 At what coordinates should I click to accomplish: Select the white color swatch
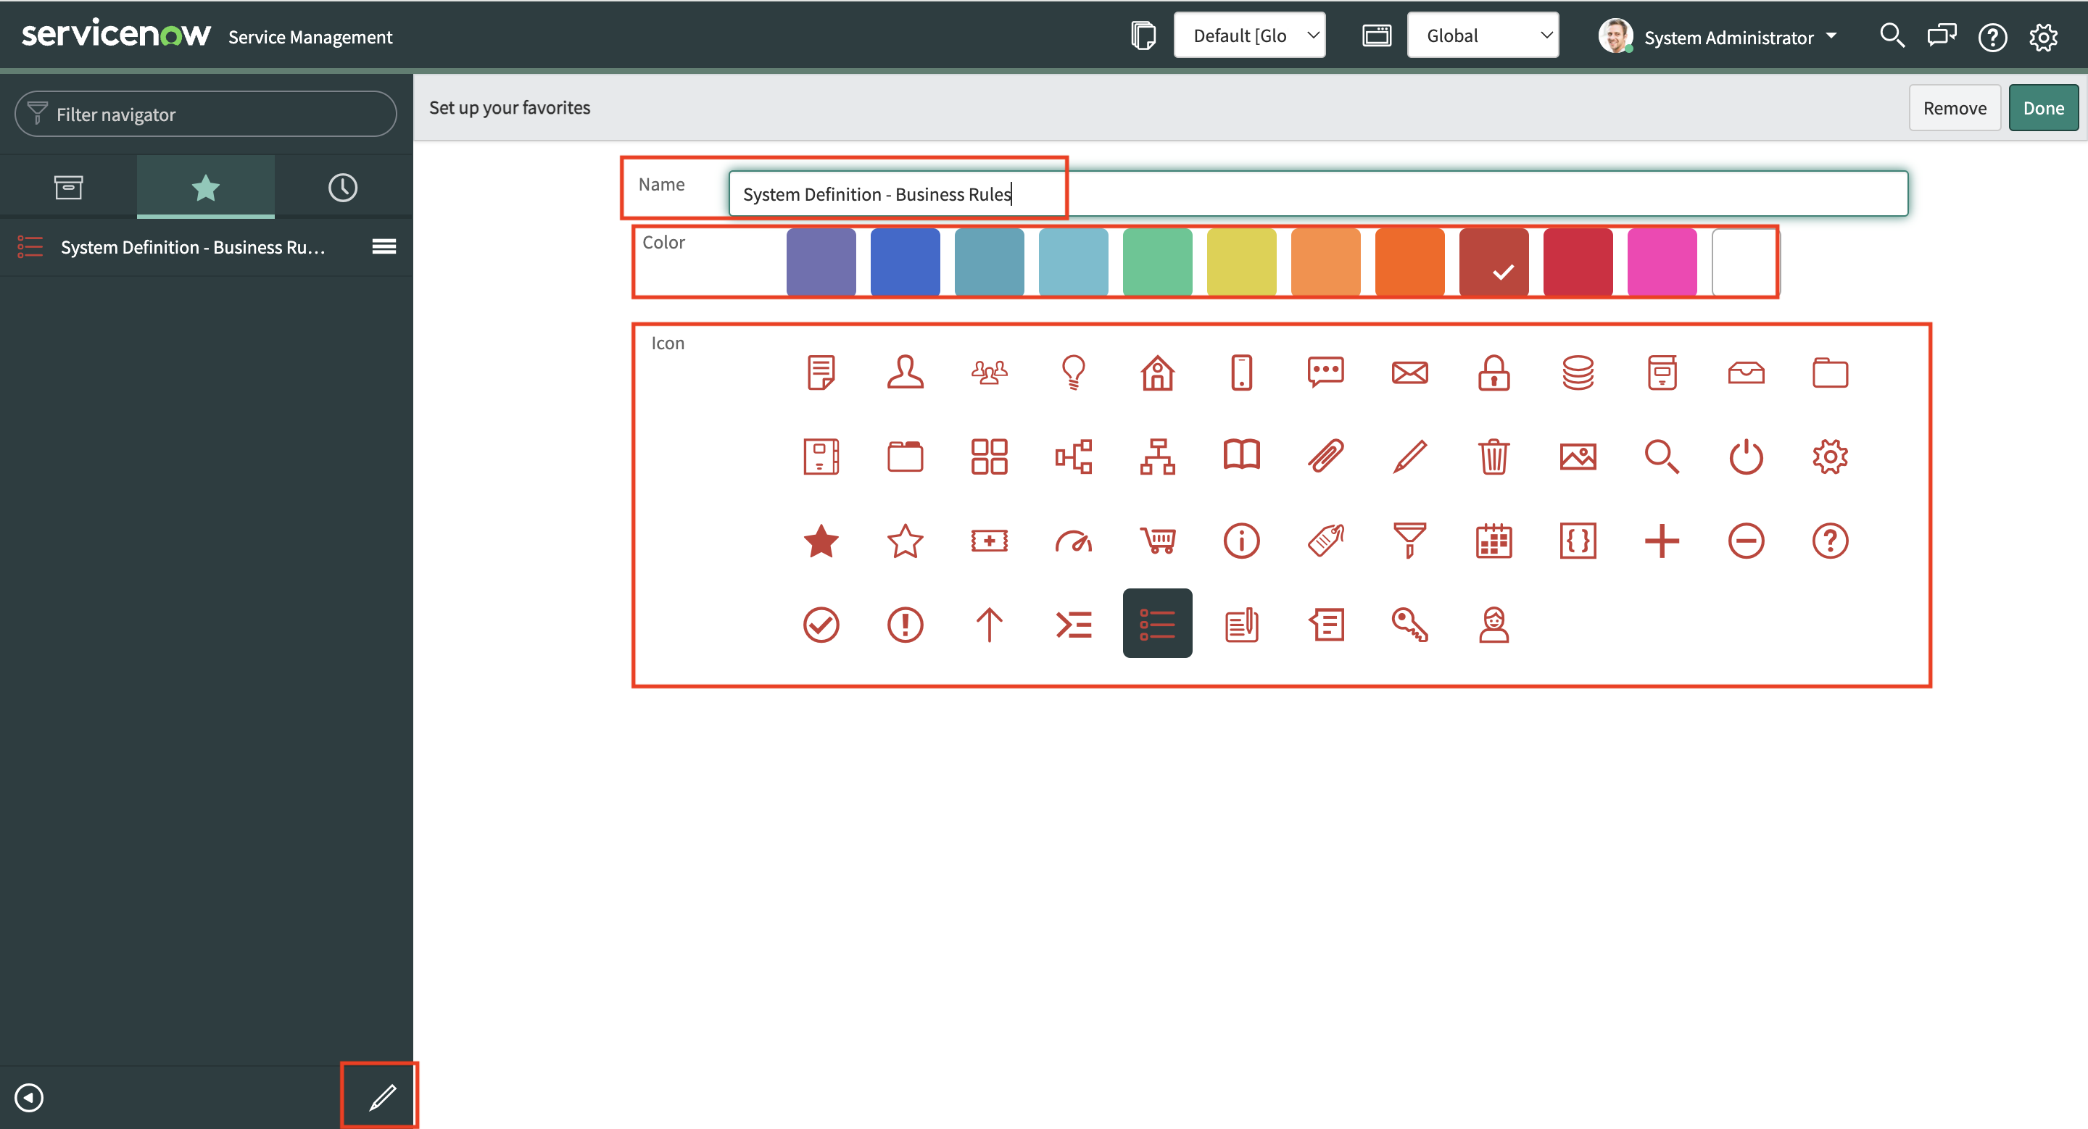coord(1745,262)
